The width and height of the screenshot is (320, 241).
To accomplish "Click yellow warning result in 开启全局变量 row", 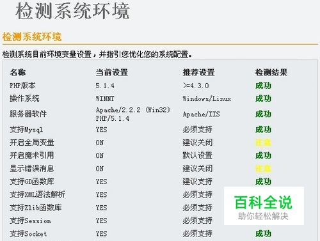I will (263, 143).
